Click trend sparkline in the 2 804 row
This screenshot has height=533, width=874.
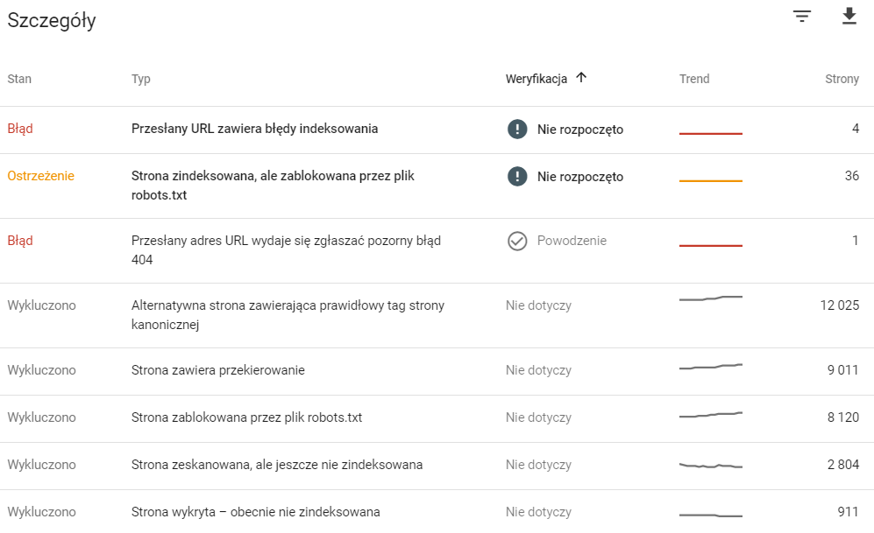pos(711,465)
